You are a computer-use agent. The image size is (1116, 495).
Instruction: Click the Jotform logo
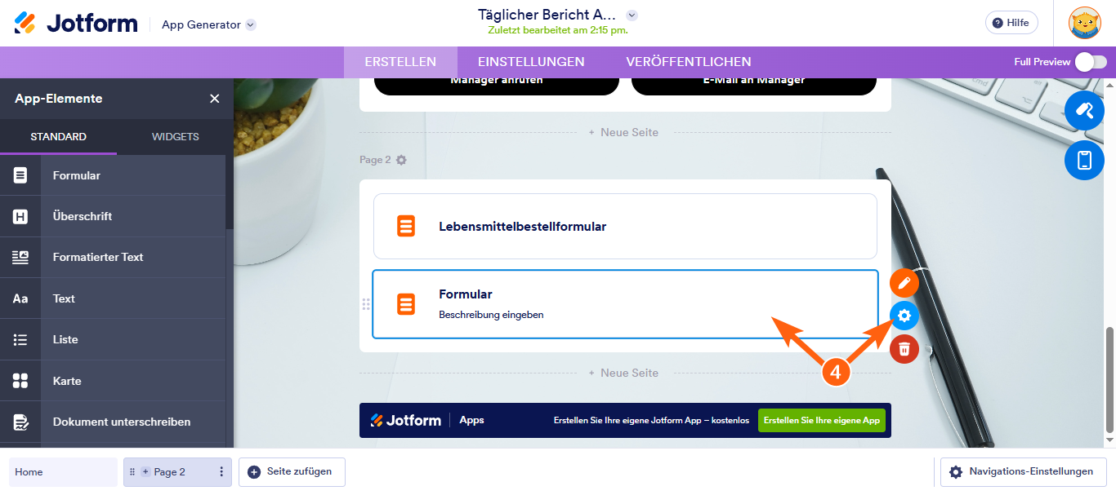76,23
